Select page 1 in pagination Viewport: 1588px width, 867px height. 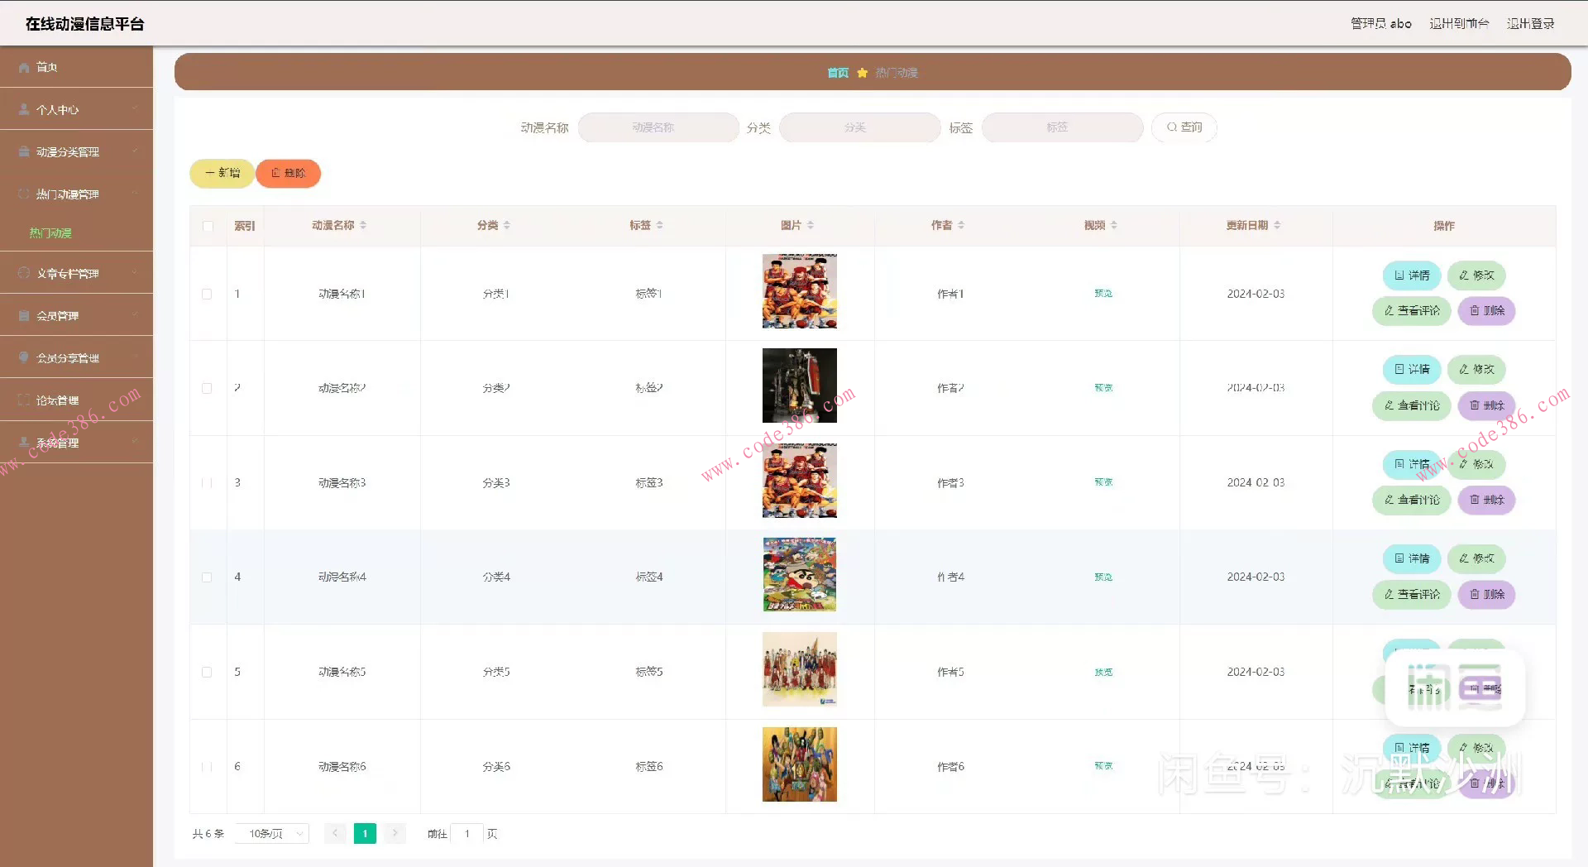(365, 833)
